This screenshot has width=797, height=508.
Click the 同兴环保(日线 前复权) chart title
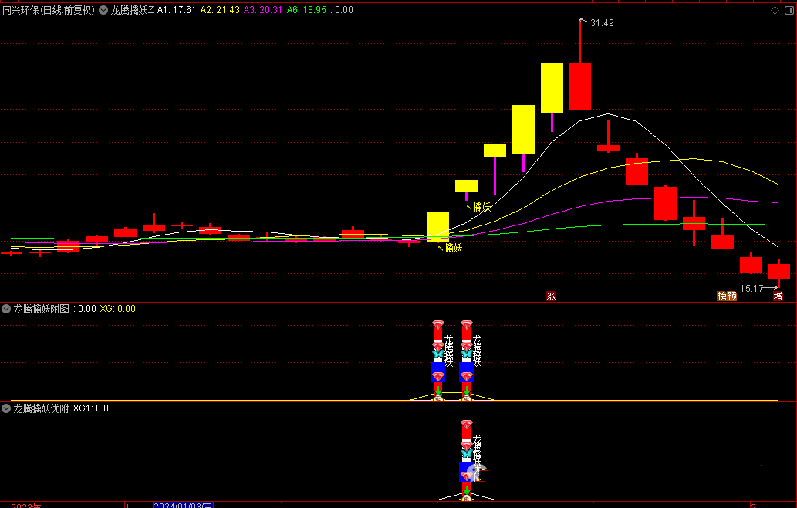click(49, 10)
